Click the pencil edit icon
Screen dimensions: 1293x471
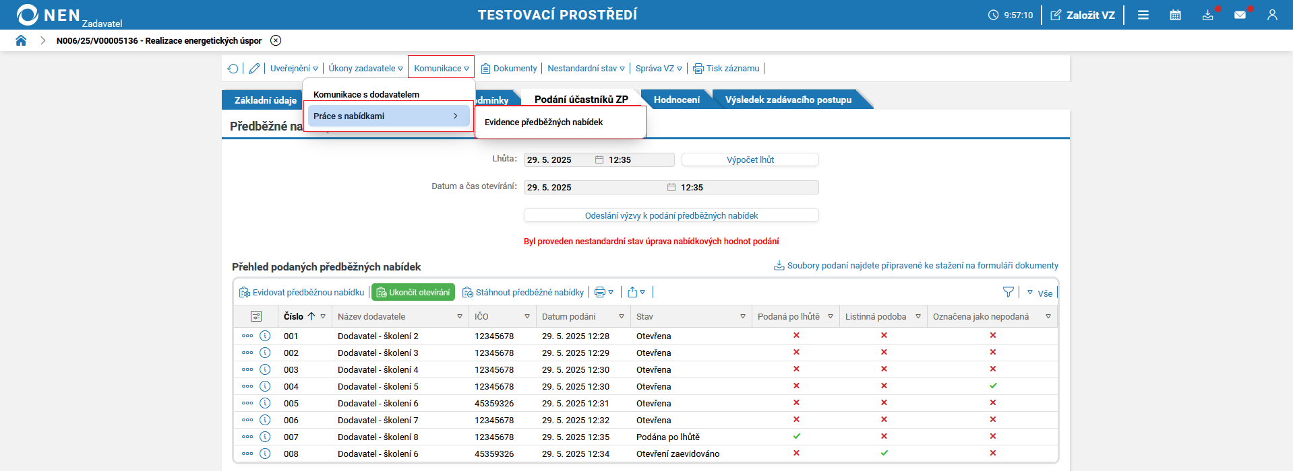[x=254, y=69]
